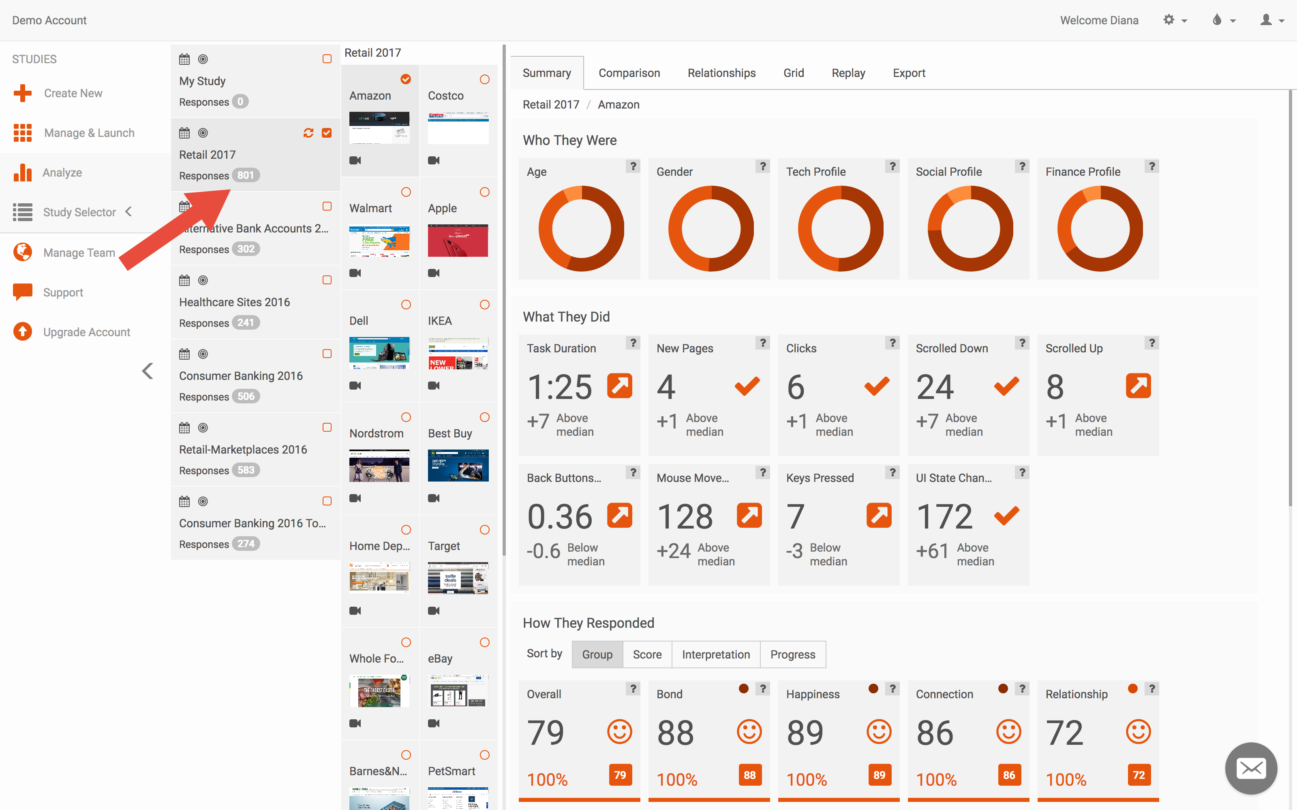Open the mail chat button

pyautogui.click(x=1252, y=768)
